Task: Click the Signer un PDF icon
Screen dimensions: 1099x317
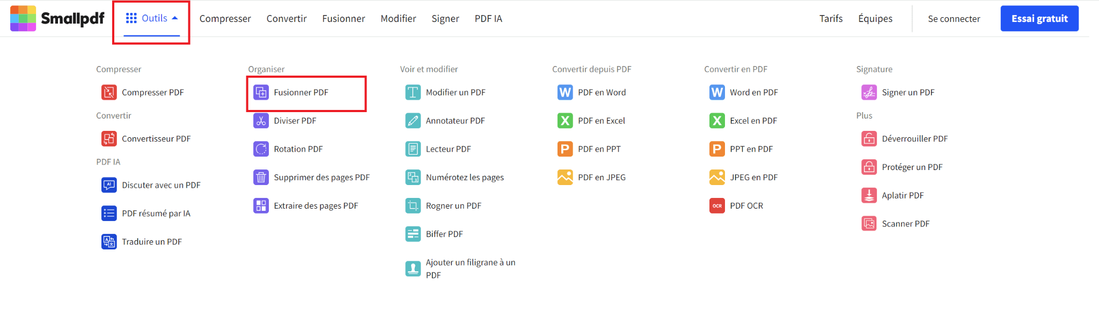Action: (869, 92)
